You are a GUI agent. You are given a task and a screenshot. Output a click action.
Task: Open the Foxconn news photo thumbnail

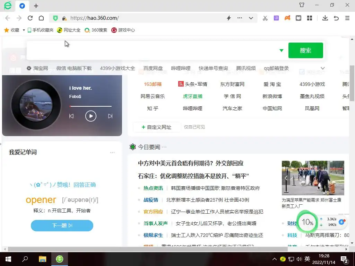[313, 178]
